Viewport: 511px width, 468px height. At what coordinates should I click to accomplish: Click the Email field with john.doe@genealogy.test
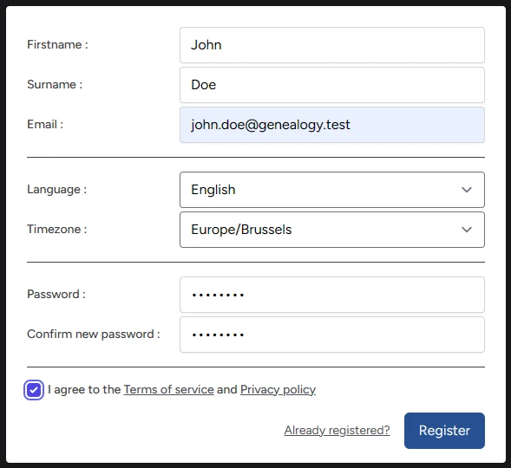[332, 125]
